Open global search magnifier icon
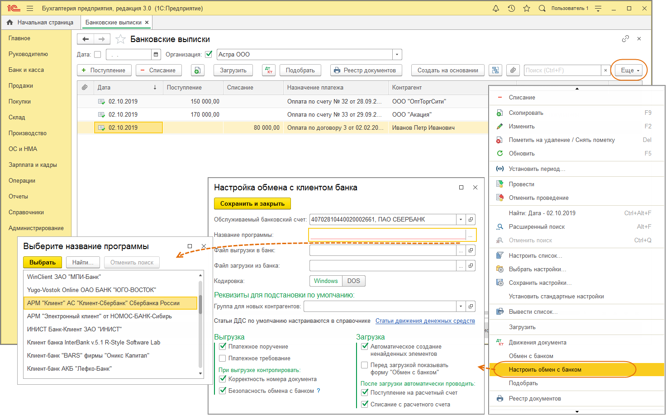Screen dimensions: 666x415 542,8
